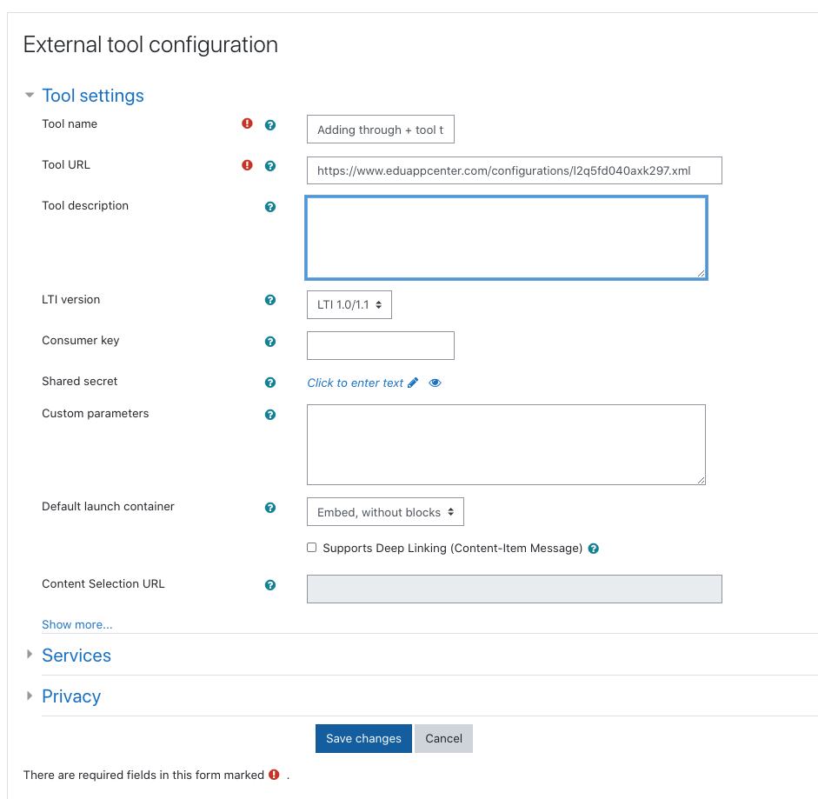Open help for Tool URL field
The image size is (818, 799).
coord(269,165)
